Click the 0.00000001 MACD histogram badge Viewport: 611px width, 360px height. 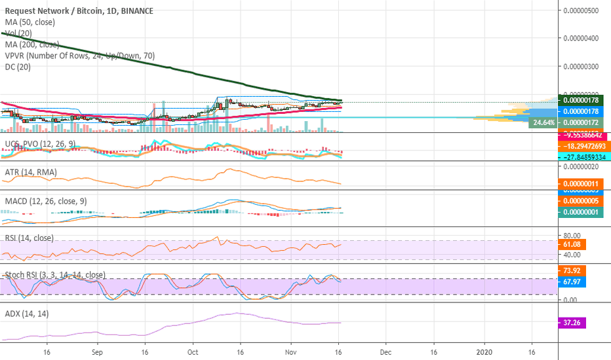(x=581, y=212)
